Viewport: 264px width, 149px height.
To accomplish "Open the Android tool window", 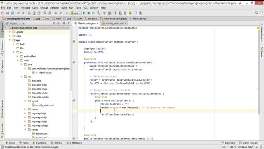I will pos(40,143).
